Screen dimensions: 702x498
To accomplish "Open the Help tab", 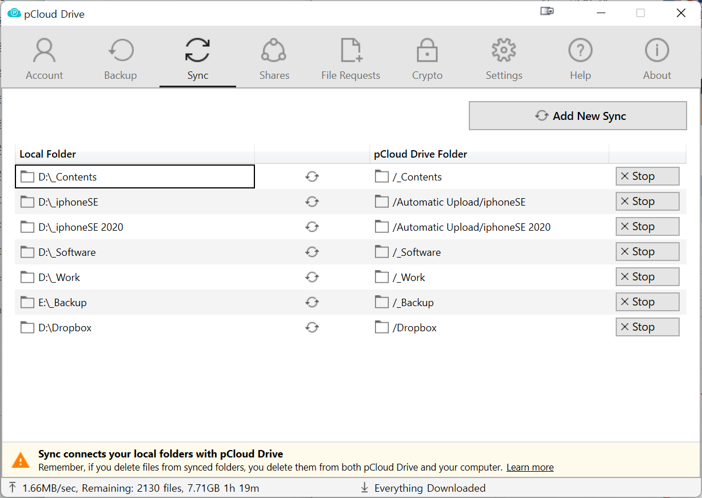I will (x=580, y=59).
